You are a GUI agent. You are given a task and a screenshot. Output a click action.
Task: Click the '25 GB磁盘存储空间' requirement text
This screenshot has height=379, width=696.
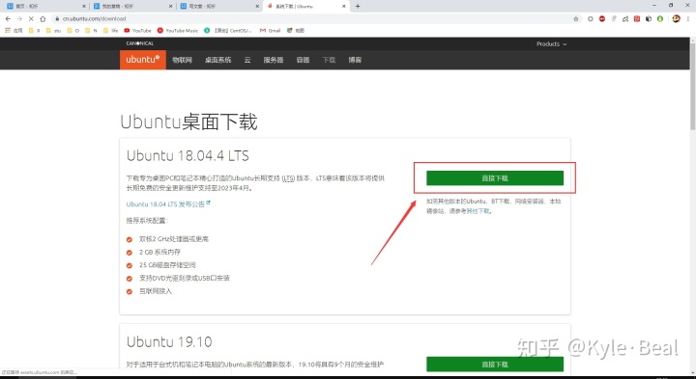point(167,265)
